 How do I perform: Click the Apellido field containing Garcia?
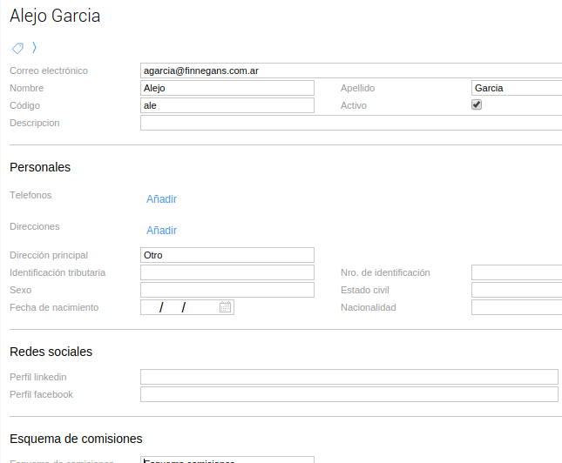click(517, 88)
